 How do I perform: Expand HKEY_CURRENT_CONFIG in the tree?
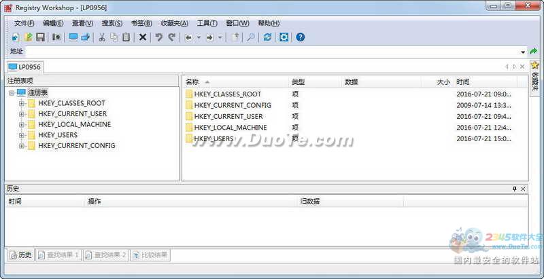tap(22, 146)
